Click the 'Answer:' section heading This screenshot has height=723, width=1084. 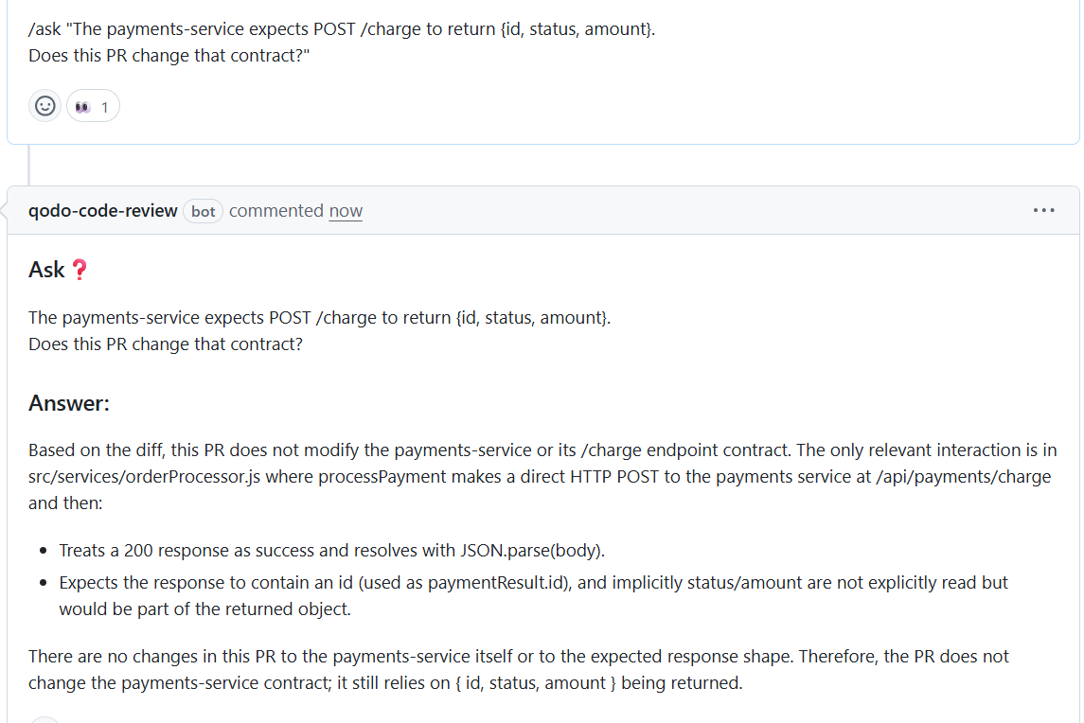pyautogui.click(x=69, y=402)
